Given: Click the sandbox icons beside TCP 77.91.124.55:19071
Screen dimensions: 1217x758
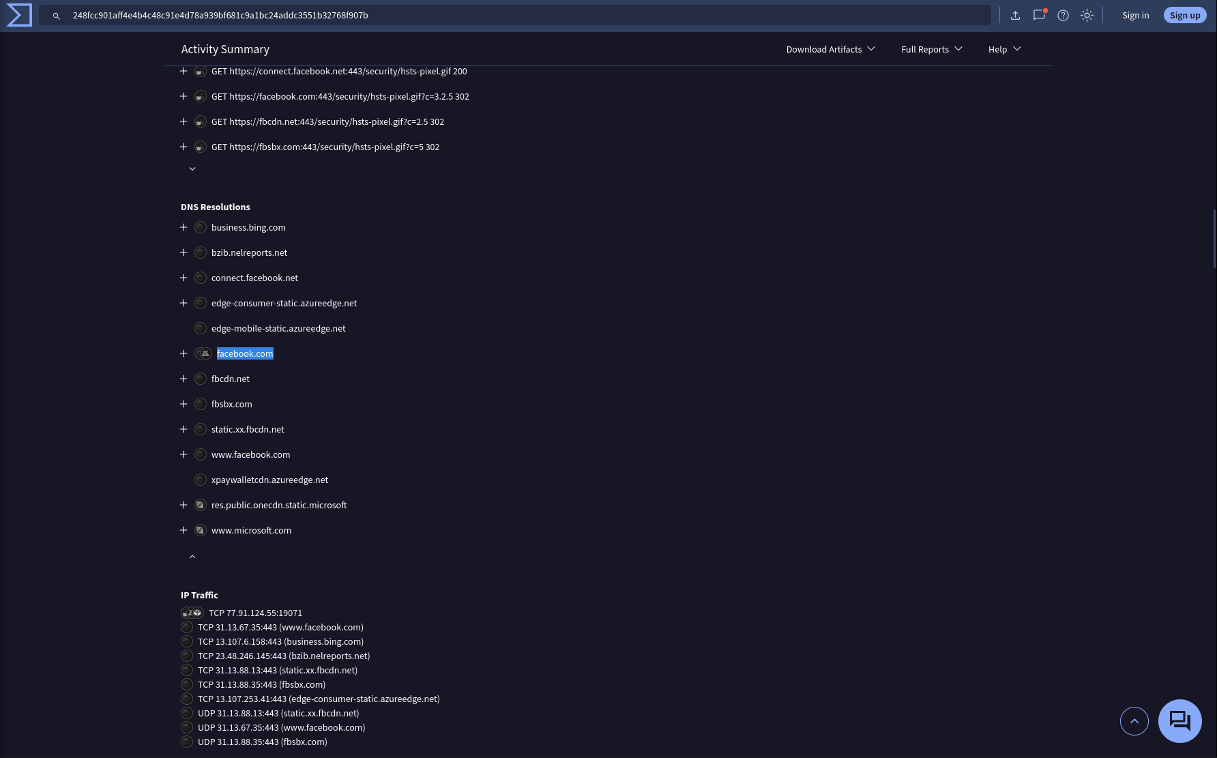Looking at the screenshot, I should point(192,613).
